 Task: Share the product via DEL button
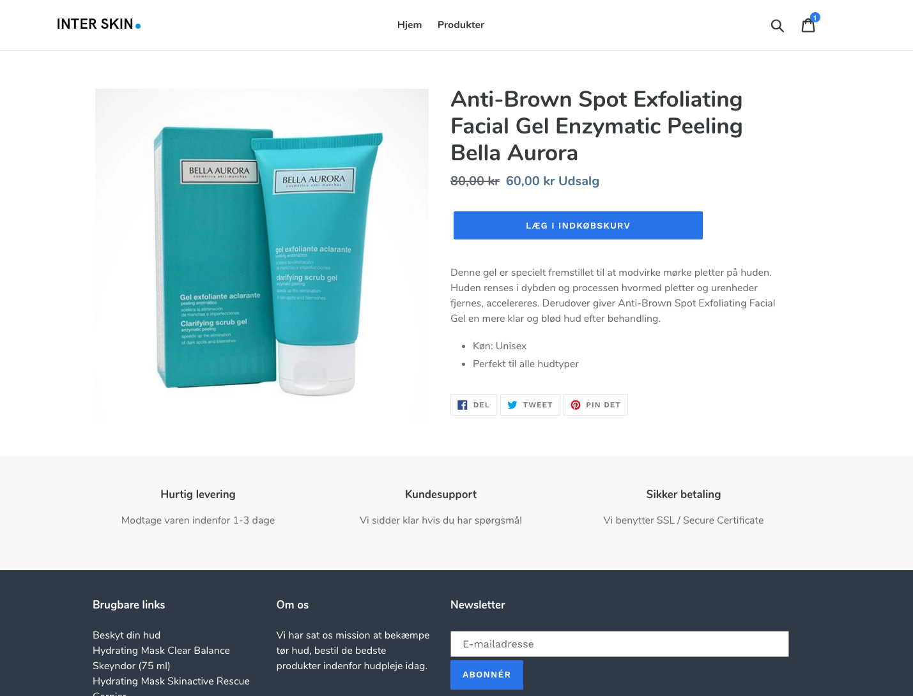pyautogui.click(x=473, y=405)
